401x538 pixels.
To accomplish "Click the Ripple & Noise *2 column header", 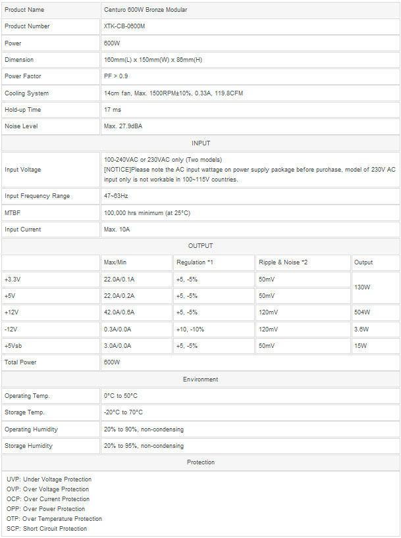I will (283, 262).
